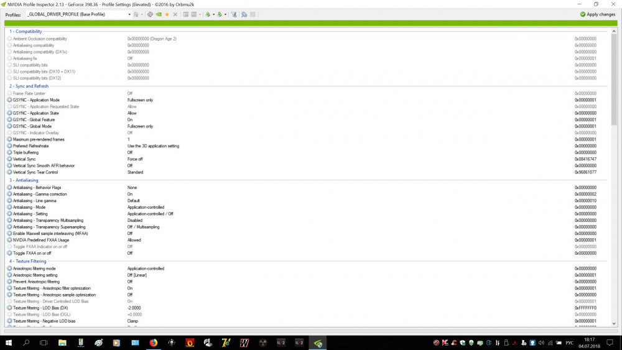Click the '3 - Antialiasing' group header
622x350 pixels.
[x=24, y=180]
